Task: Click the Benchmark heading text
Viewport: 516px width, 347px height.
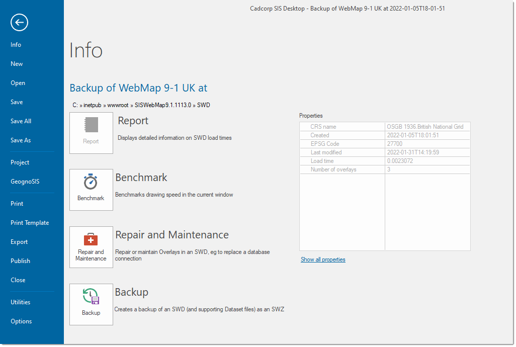Action: [x=141, y=178]
